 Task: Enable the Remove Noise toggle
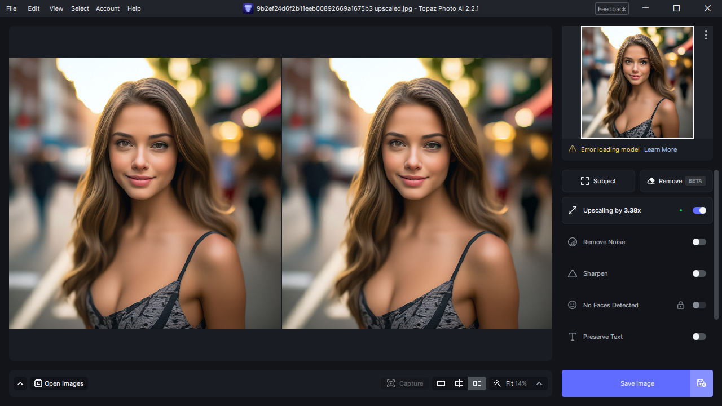699,242
